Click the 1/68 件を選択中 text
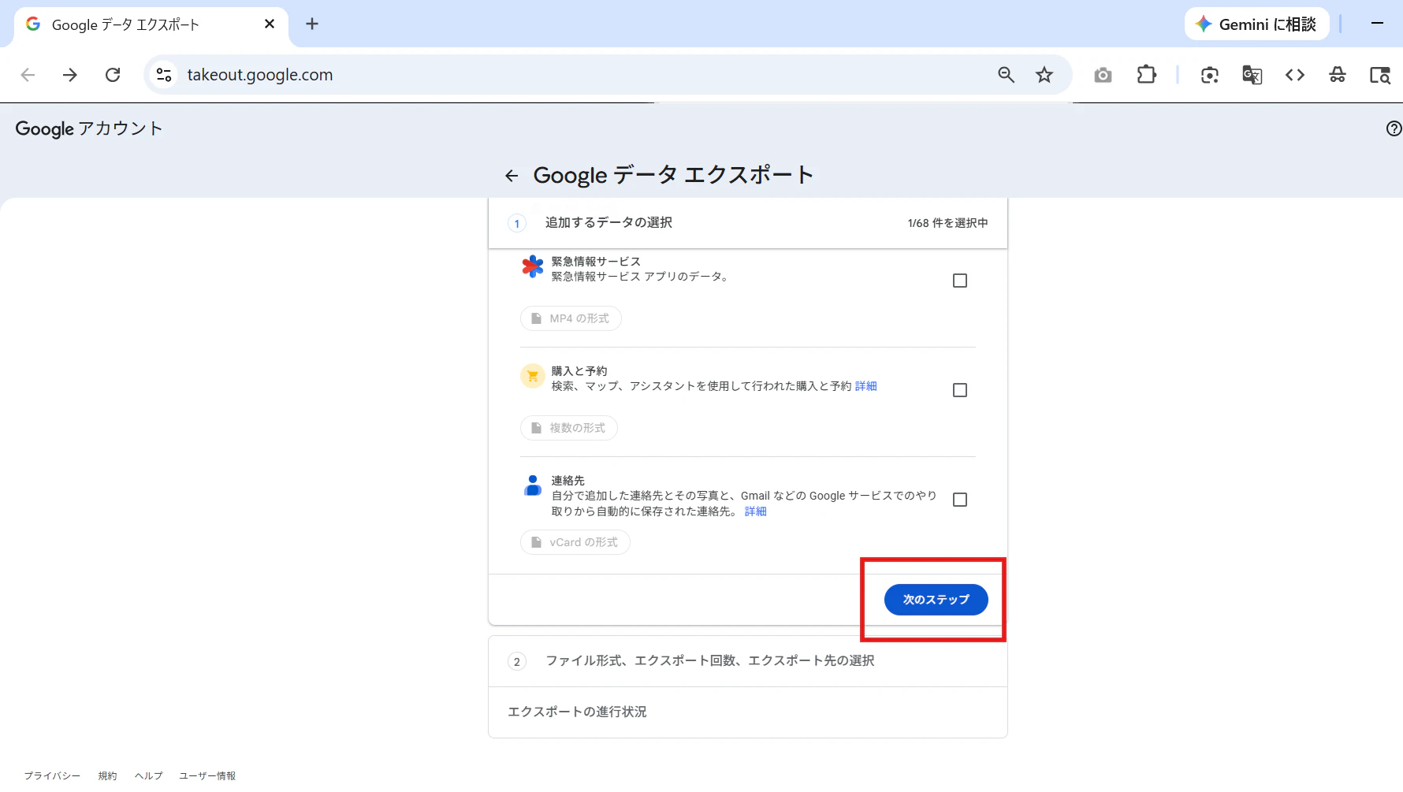The height and width of the screenshot is (792, 1403). [947, 223]
